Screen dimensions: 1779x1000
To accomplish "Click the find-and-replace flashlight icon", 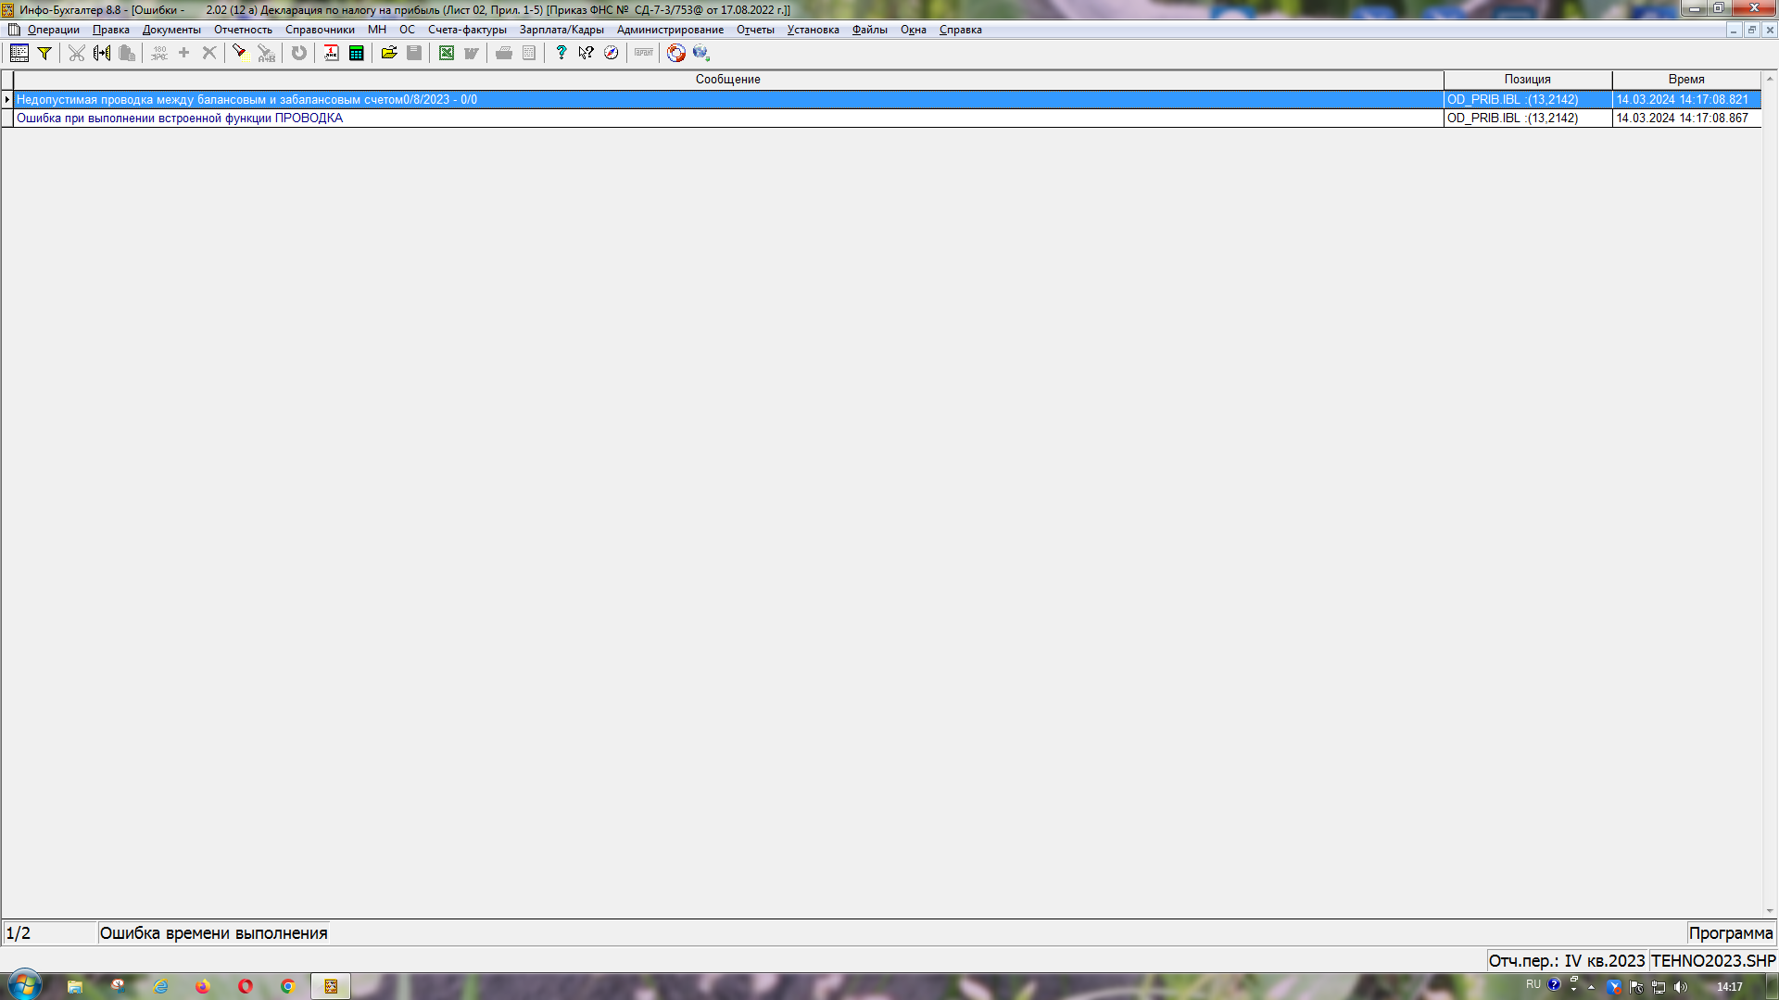I will pos(266,53).
